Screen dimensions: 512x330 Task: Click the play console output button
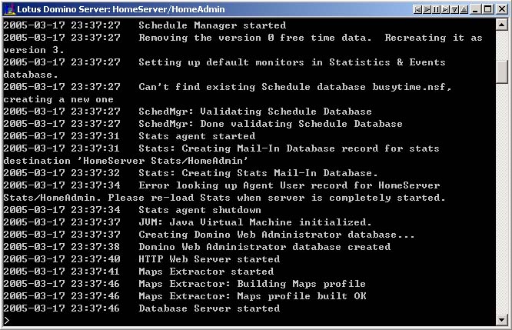point(427,9)
